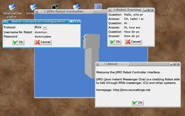The image size is (185, 116).
Task: Maximize the Robot Connection Configuration window
Action: coord(75,22)
